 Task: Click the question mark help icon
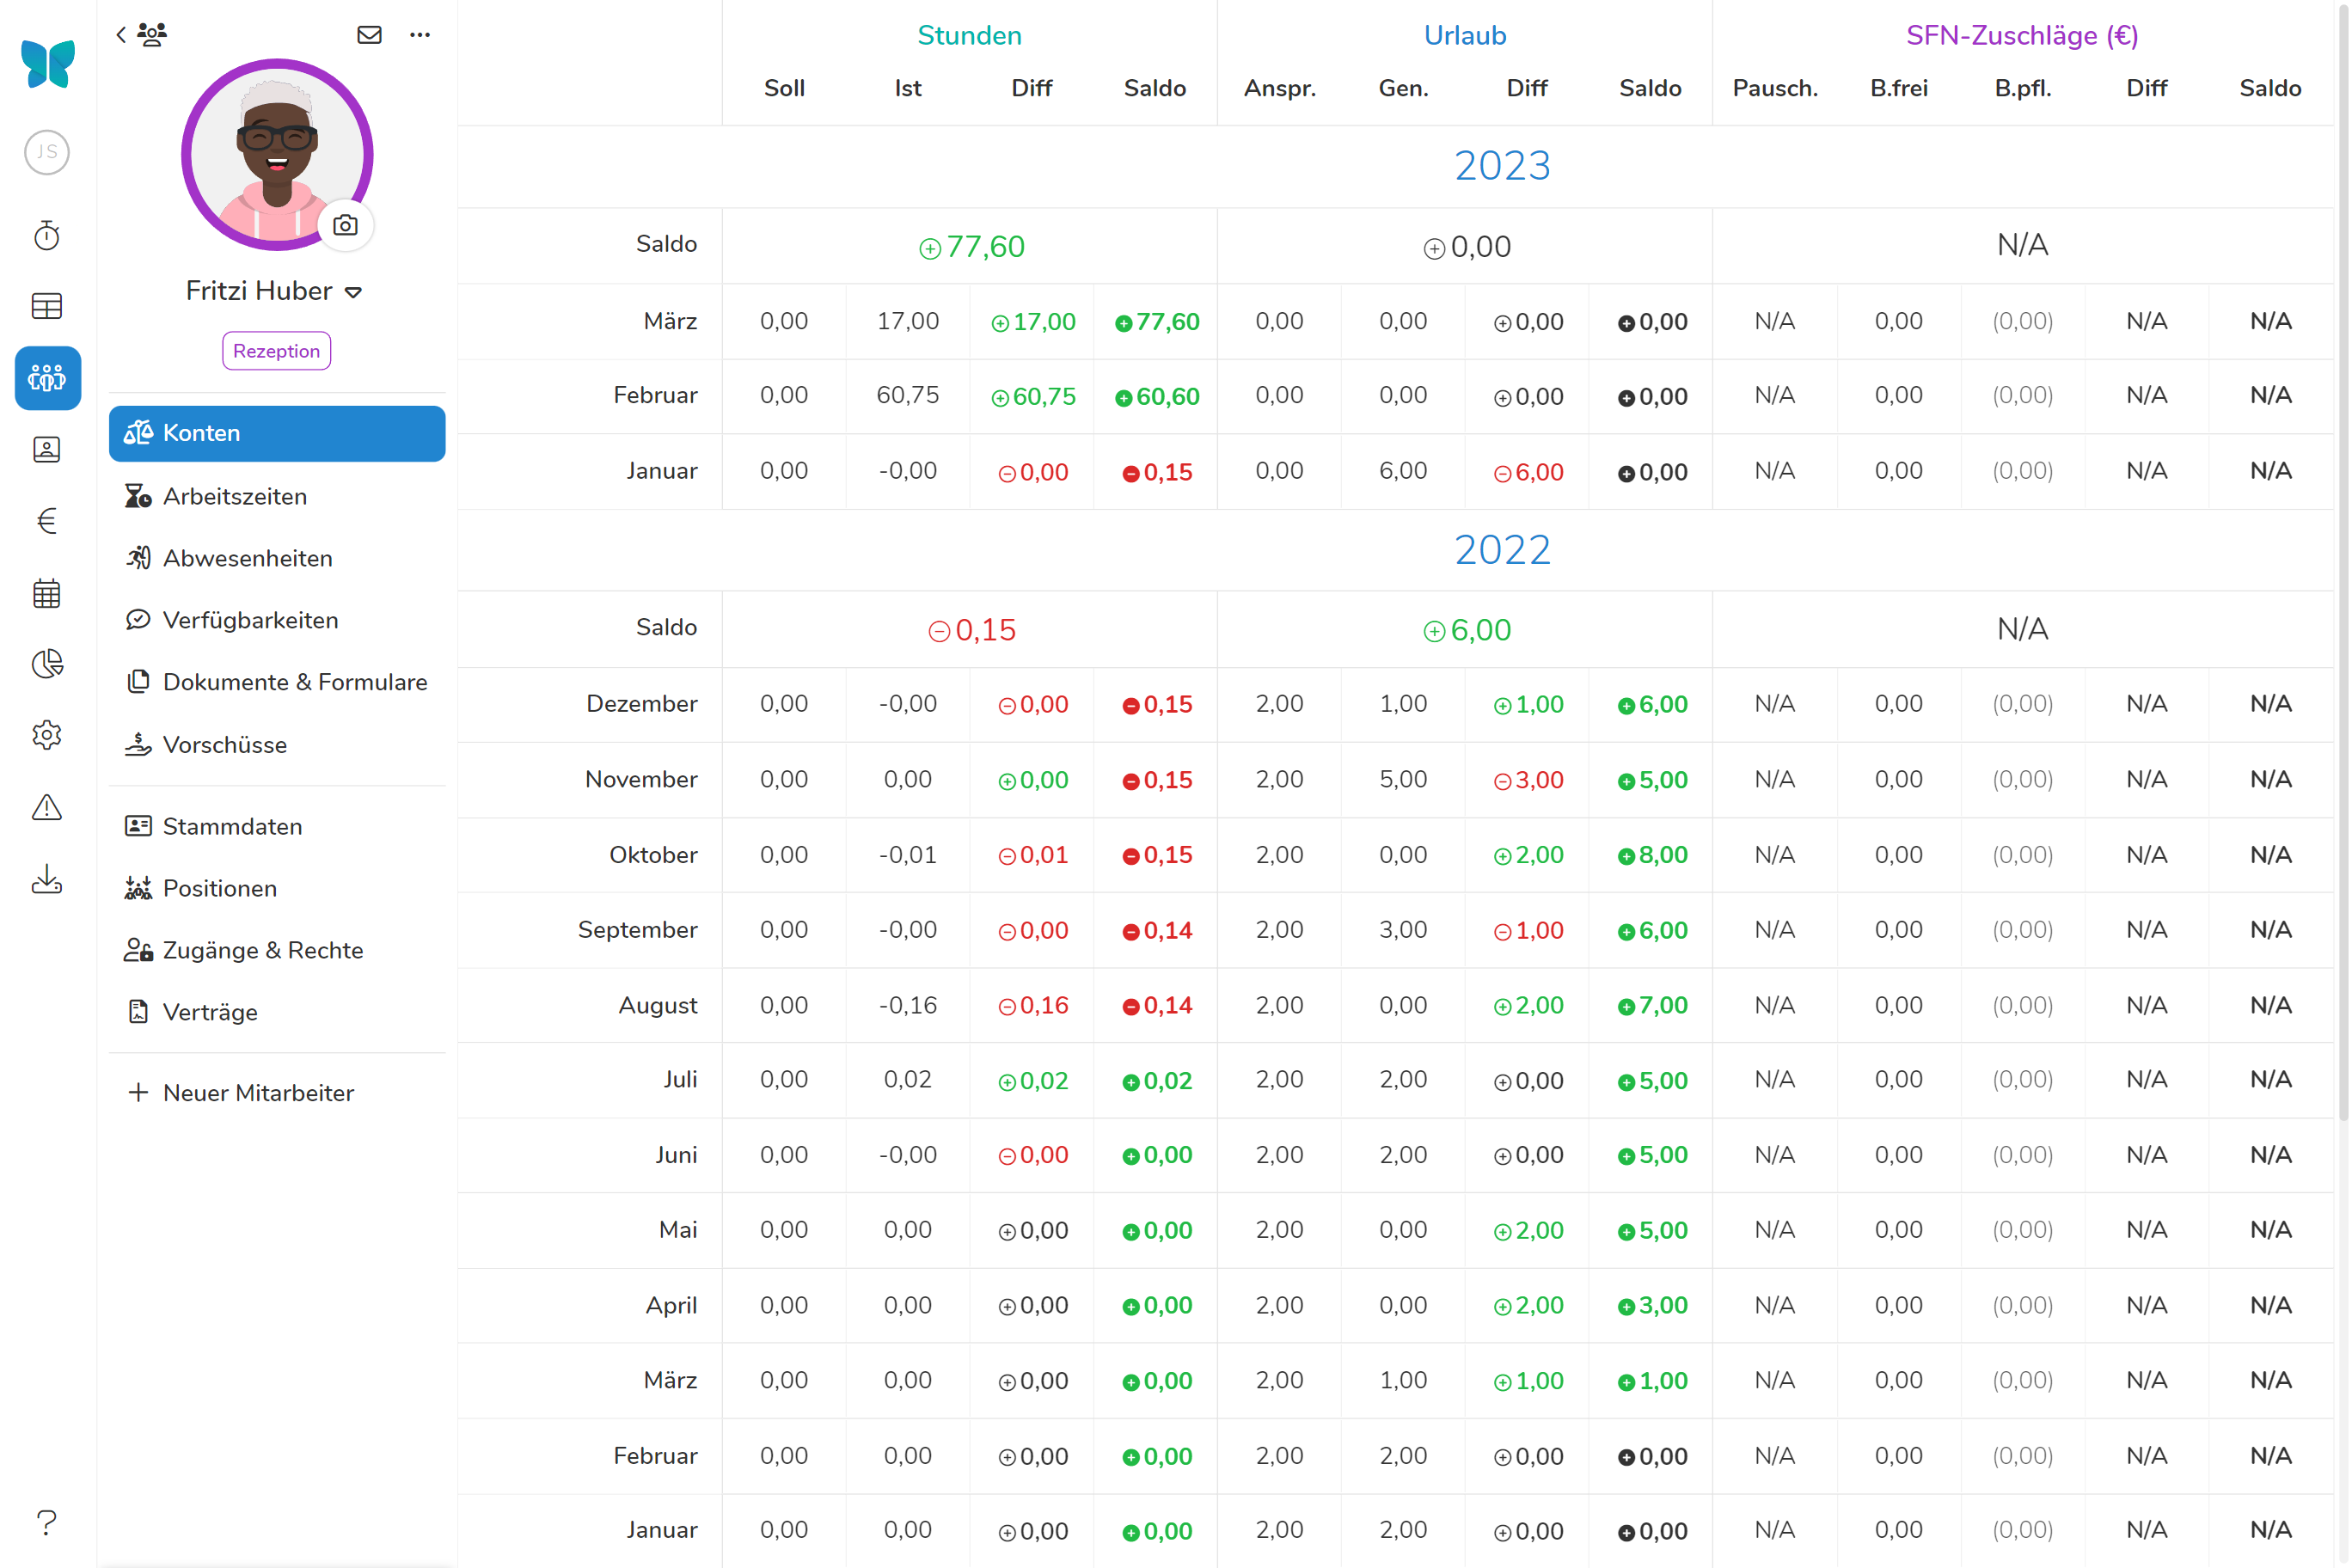(47, 1522)
